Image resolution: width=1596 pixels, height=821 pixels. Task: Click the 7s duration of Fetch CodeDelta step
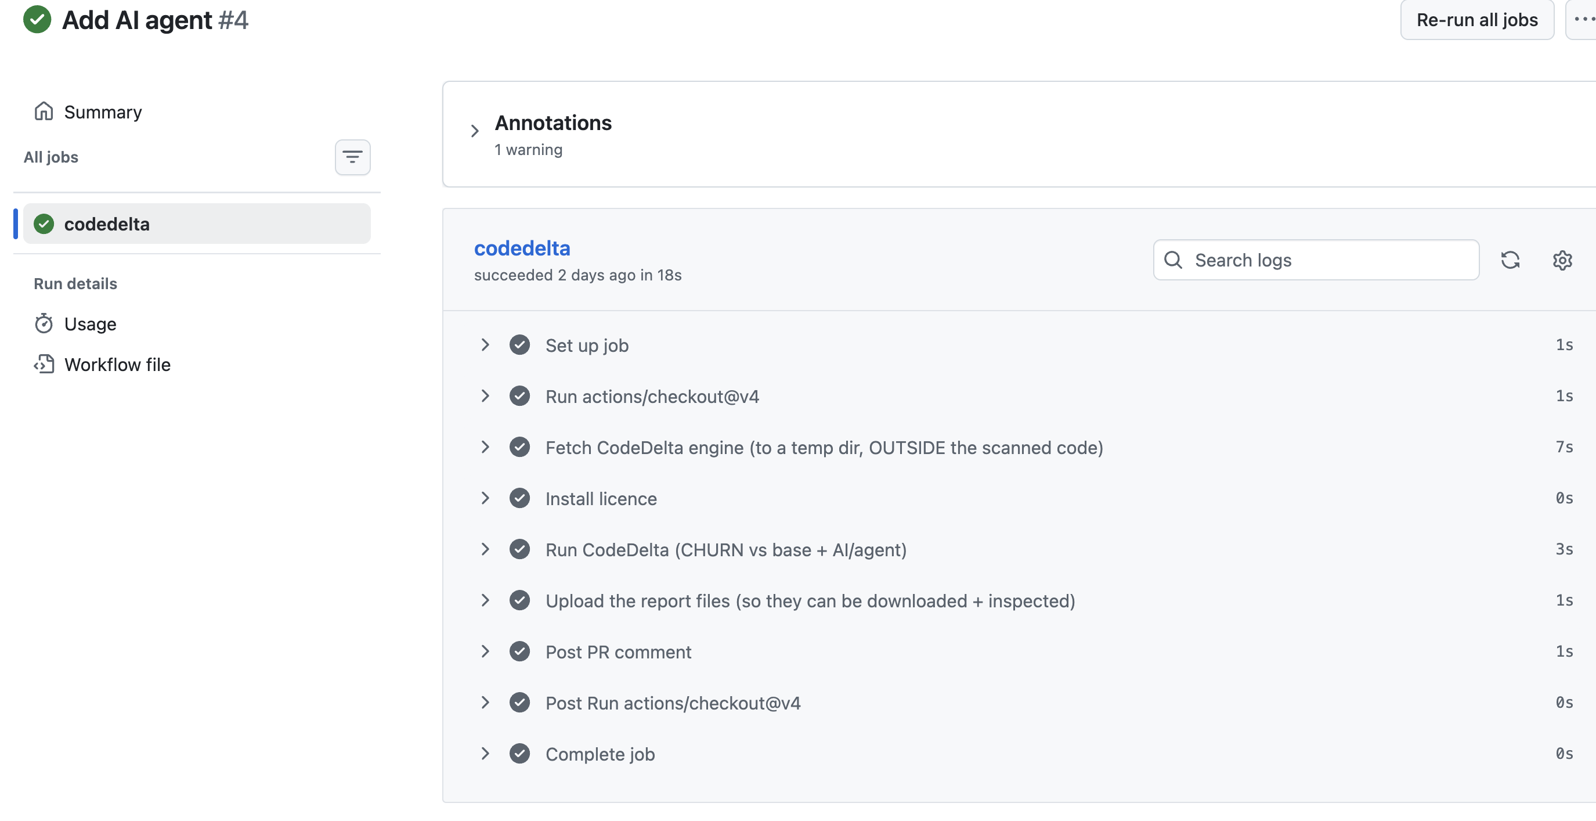tap(1563, 446)
